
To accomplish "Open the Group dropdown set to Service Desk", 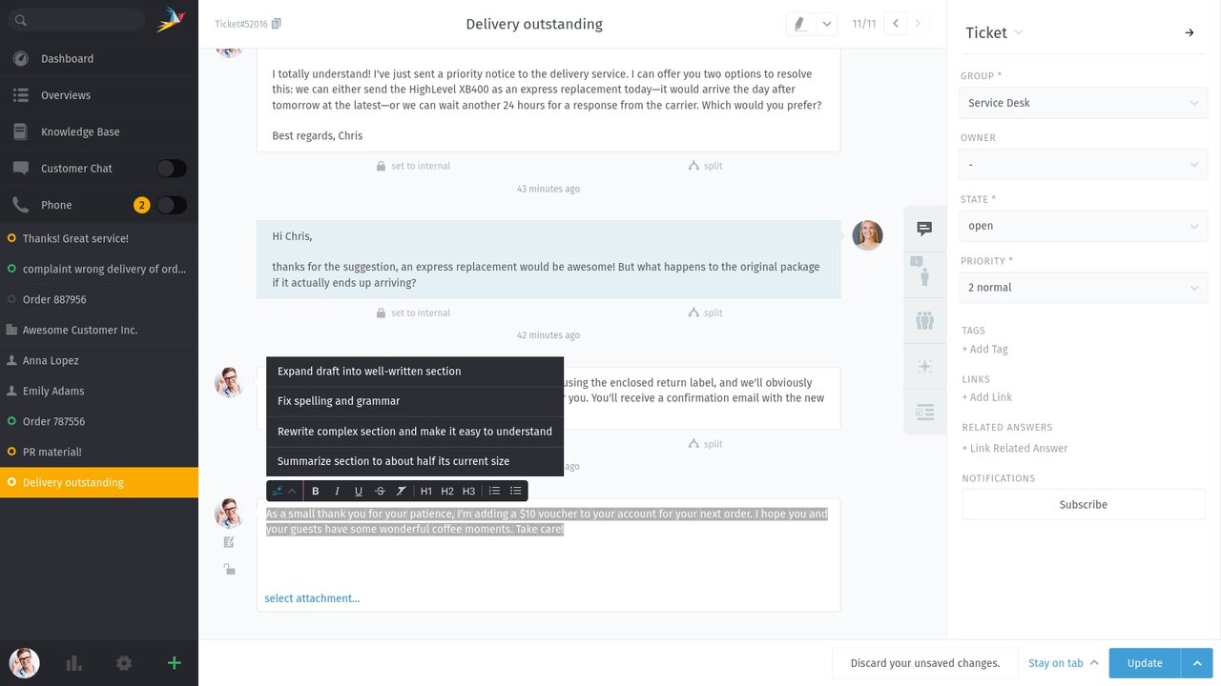I will tap(1083, 102).
